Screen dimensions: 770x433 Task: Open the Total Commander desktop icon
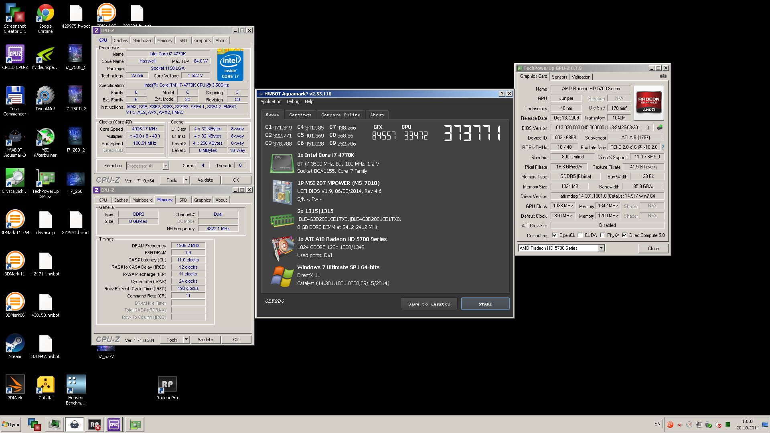click(x=15, y=101)
